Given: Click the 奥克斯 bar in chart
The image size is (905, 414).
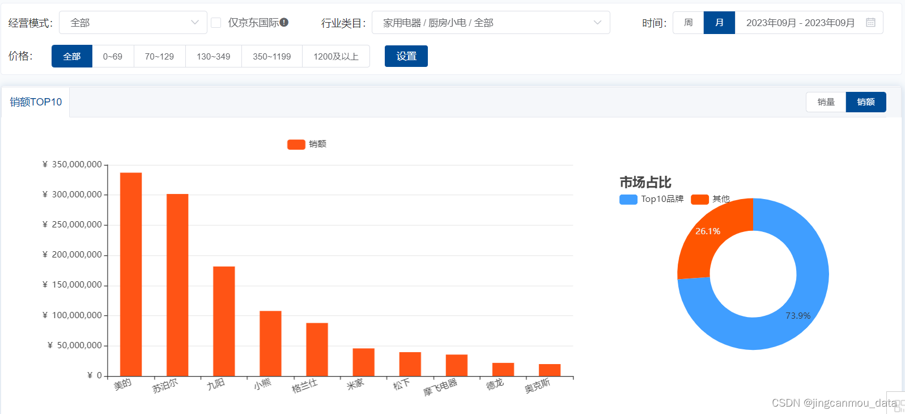Looking at the screenshot, I should coord(550,370).
